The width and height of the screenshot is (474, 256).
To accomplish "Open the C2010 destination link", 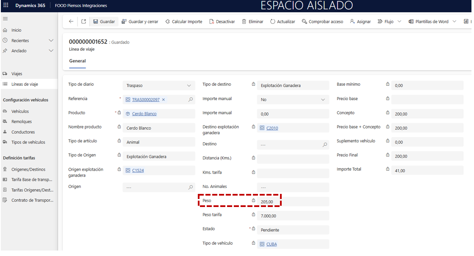I will (x=272, y=128).
